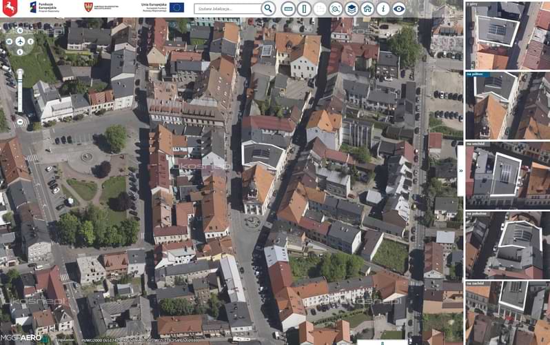The width and height of the screenshot is (550, 345).
Task: Click the screenshot capture tool icon
Action: coord(336,8)
